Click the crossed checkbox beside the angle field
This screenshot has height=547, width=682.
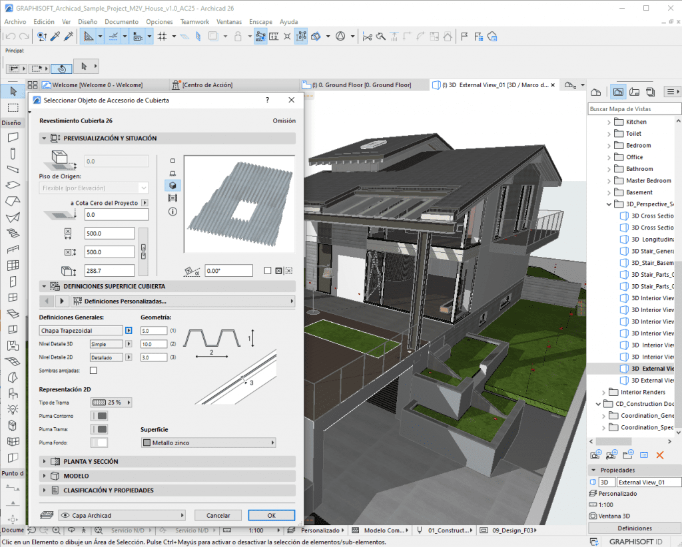[279, 271]
